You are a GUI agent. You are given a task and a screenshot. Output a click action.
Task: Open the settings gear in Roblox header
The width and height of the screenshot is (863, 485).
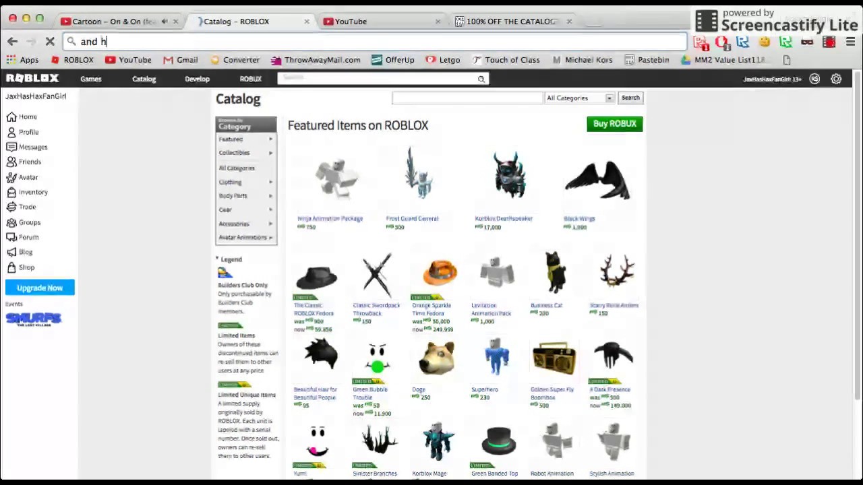pyautogui.click(x=836, y=79)
